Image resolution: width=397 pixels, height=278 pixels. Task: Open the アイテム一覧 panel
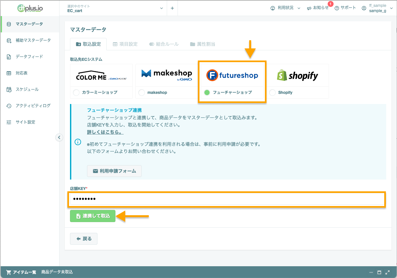pos(21,272)
